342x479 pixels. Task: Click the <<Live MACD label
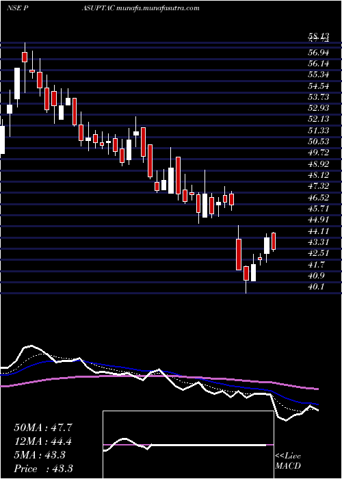pyautogui.click(x=288, y=461)
